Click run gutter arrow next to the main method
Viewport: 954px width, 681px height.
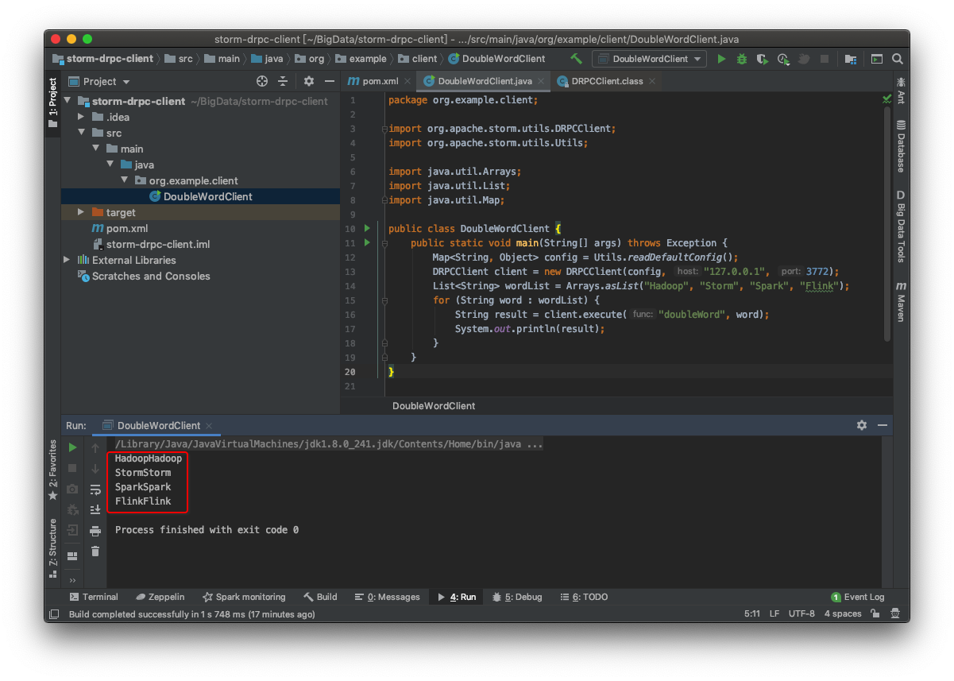click(x=367, y=242)
